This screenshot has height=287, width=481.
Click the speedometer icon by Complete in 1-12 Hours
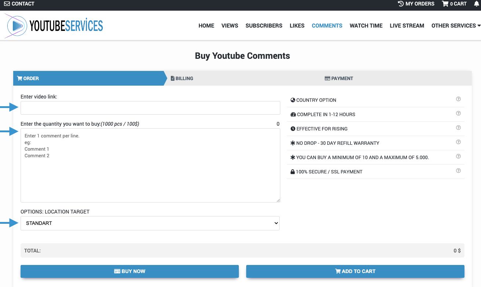[x=293, y=114]
